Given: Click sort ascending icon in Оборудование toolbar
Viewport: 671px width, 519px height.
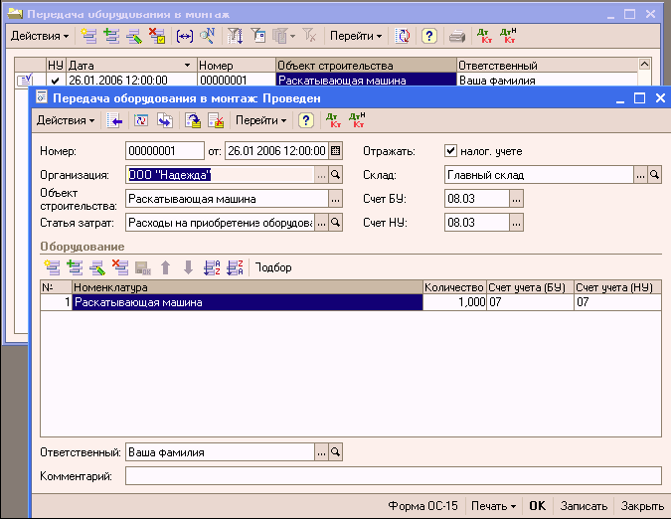Looking at the screenshot, I should point(211,267).
